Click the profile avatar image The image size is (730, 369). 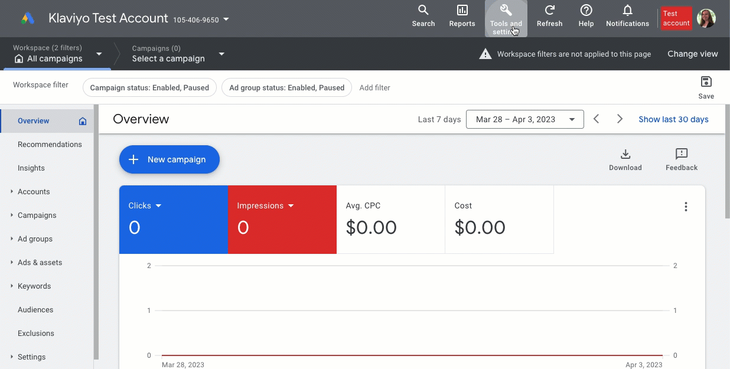point(706,18)
